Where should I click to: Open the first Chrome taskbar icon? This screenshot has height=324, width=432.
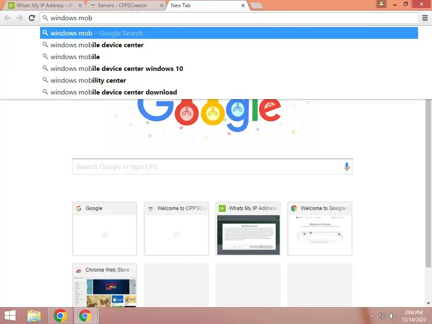60,316
